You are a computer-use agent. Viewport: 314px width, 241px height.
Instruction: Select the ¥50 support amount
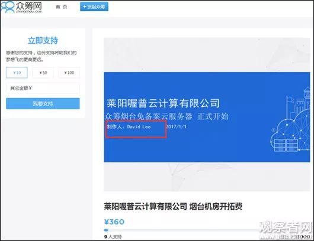(x=43, y=73)
